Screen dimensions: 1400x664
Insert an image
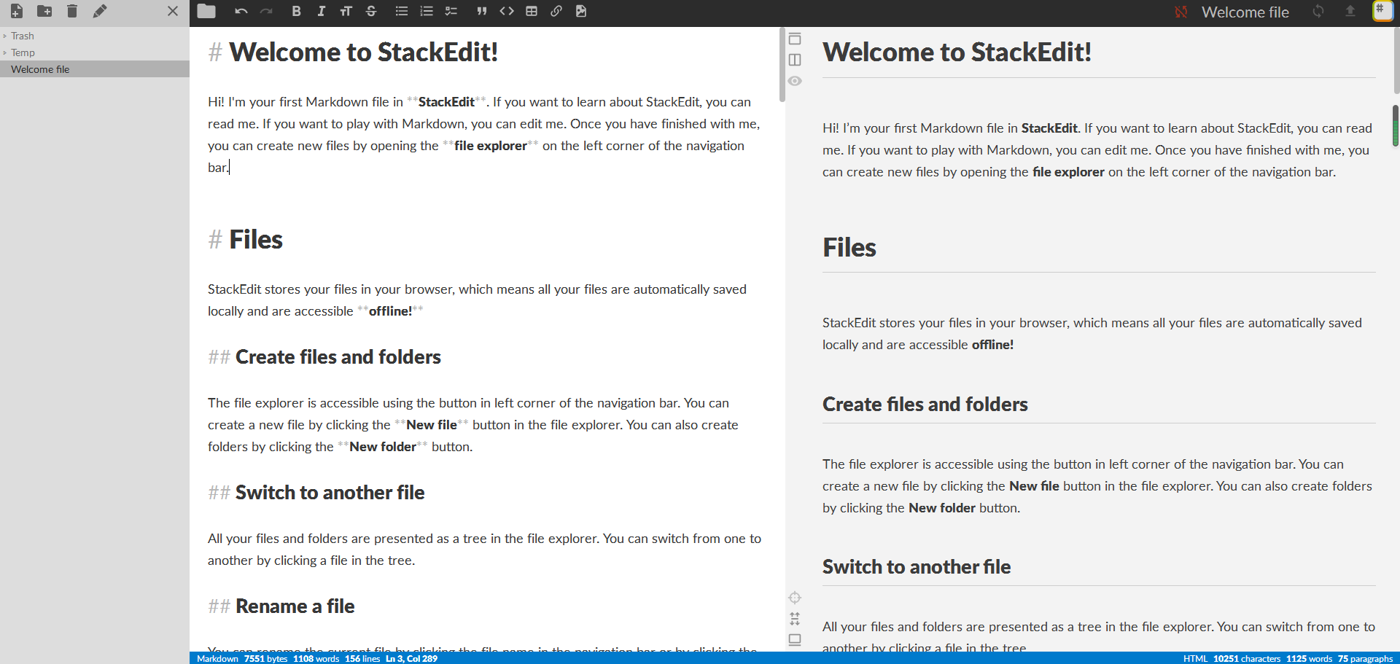pos(581,11)
